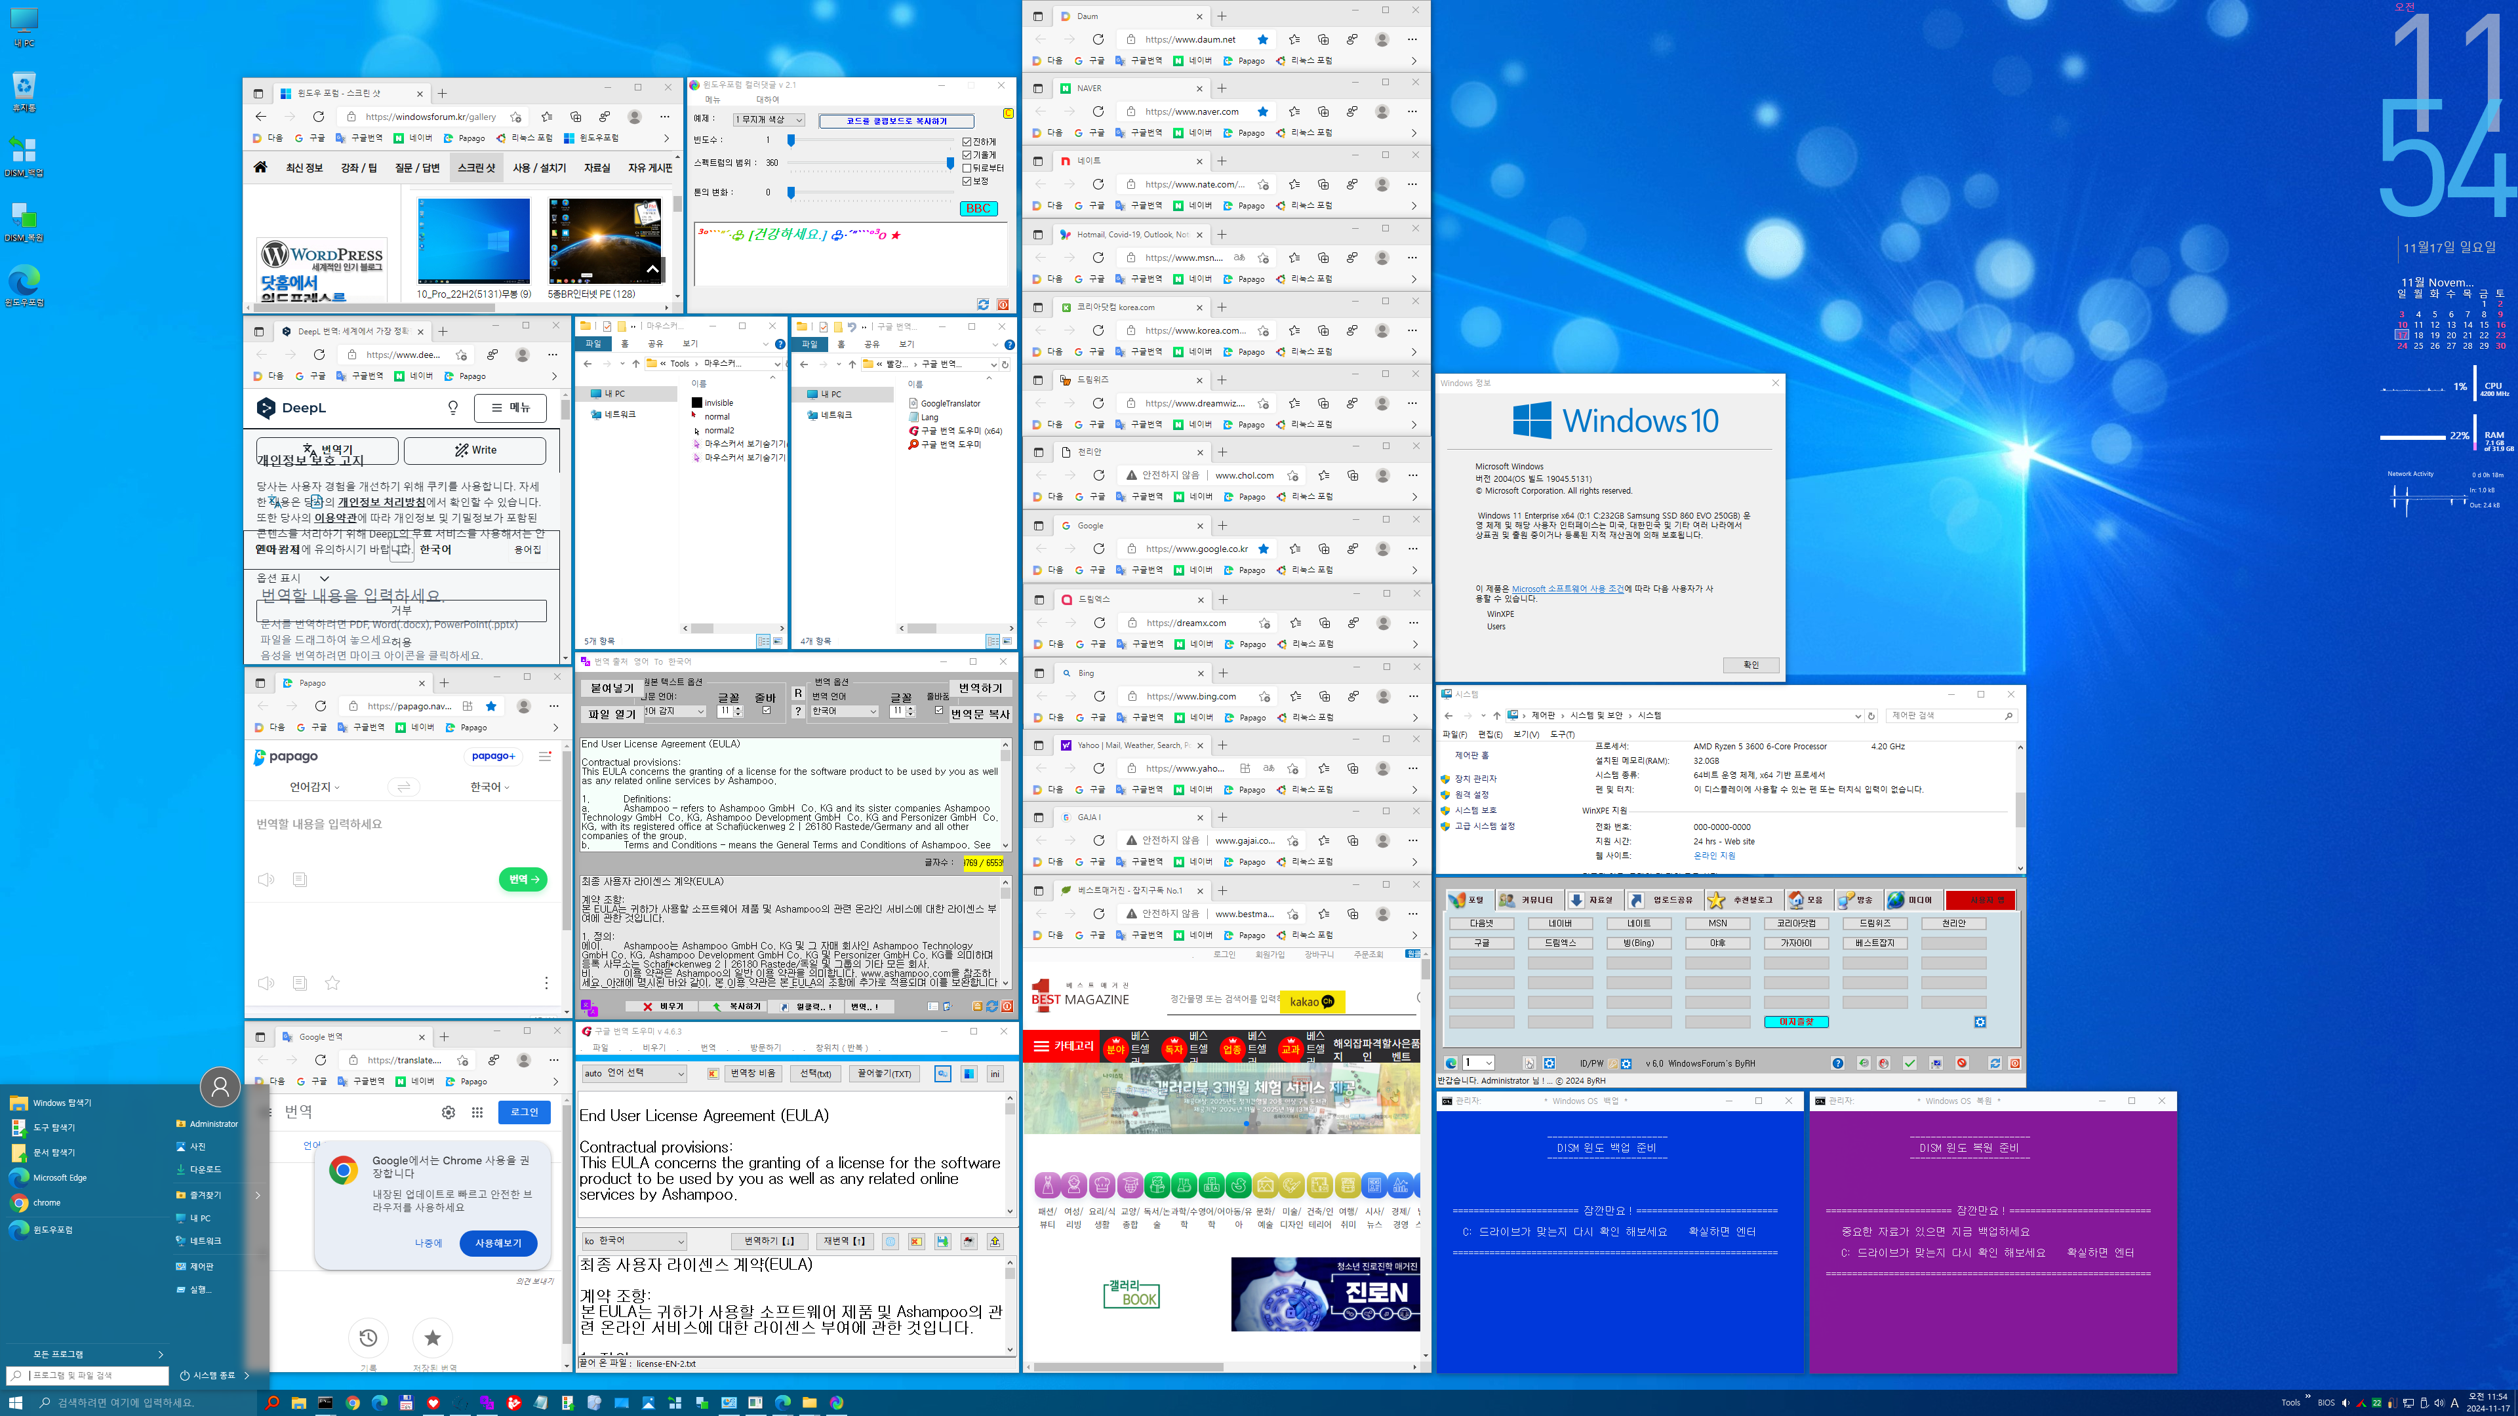This screenshot has height=1416, width=2518.
Task: Open the ko 한국어 dropdown in 구글 번역 도우미
Action: tap(633, 1241)
